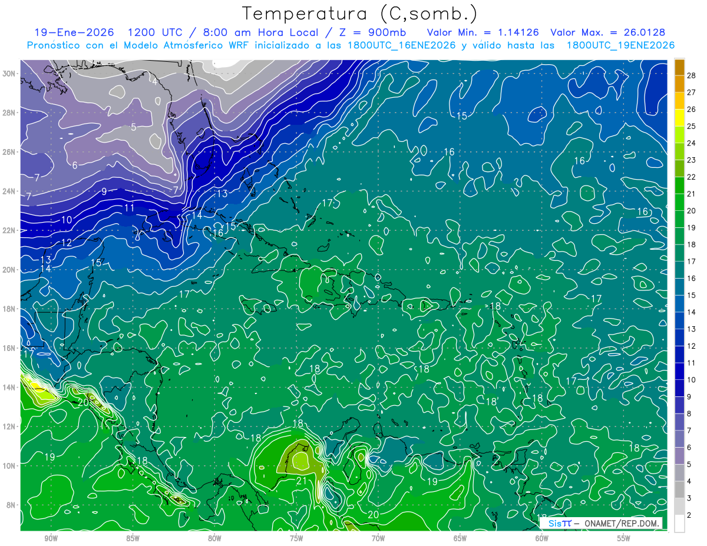Select the date text '19-Ene-2026'
The width and height of the screenshot is (707, 546).
click(x=74, y=32)
